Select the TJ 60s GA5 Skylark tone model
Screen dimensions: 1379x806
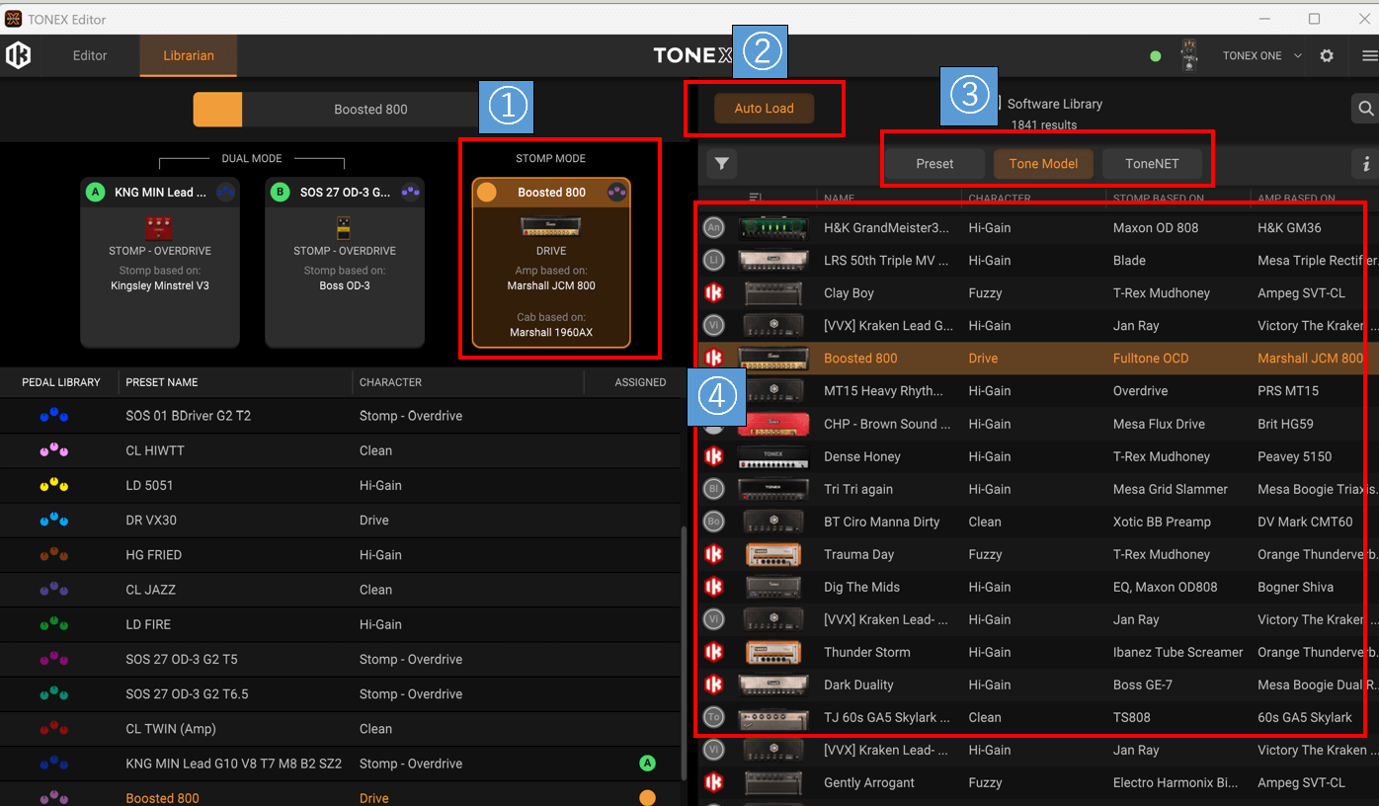(x=887, y=717)
